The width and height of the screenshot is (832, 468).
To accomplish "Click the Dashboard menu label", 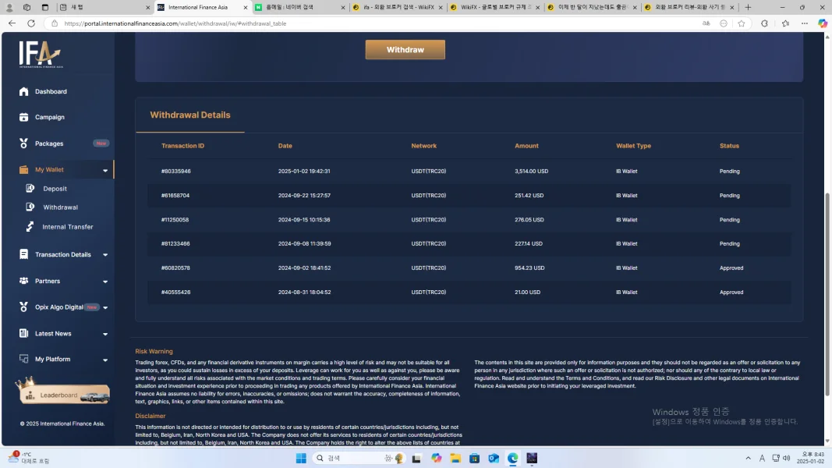I will pos(51,91).
